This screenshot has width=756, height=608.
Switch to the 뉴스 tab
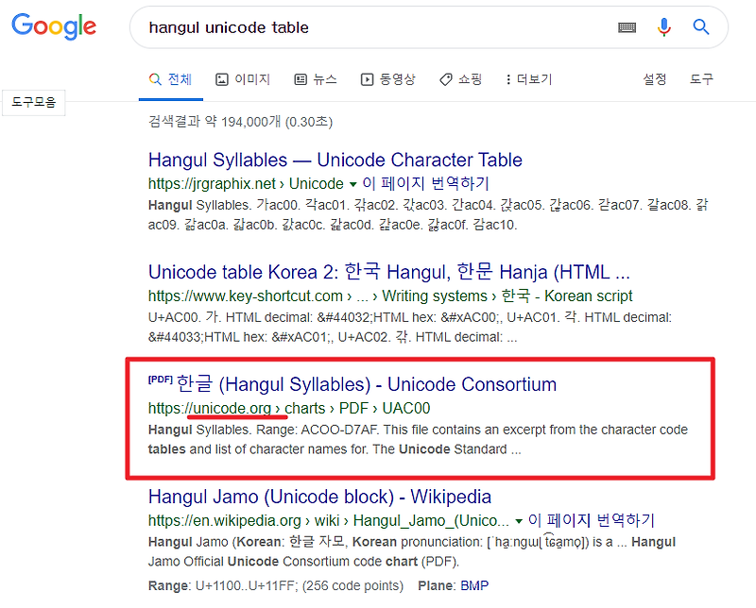coord(316,79)
